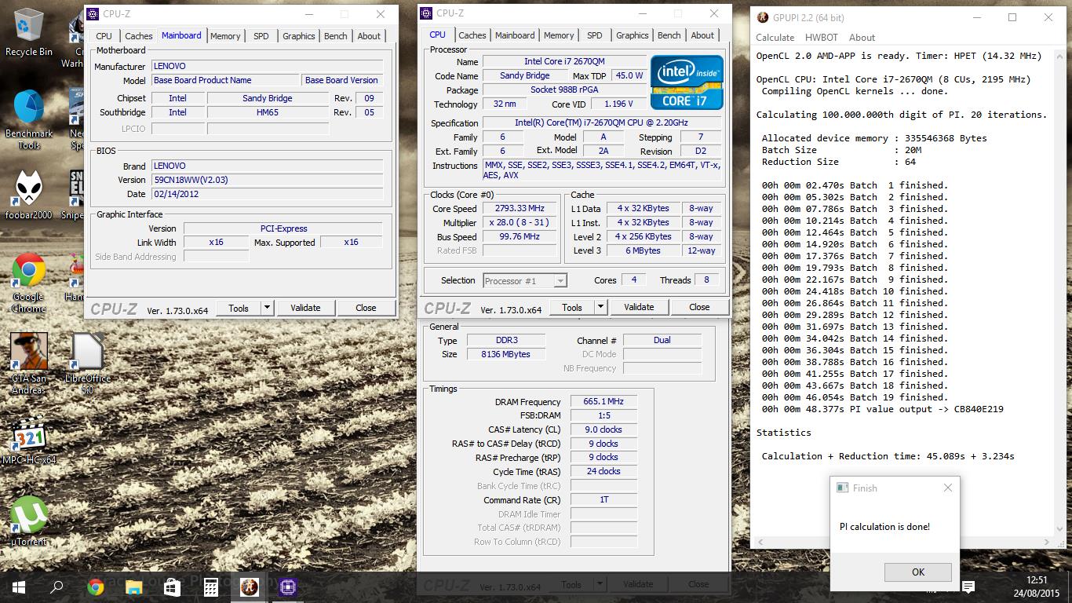The height and width of the screenshot is (603, 1072).
Task: Open the Caches tab in the Mainboard window
Action: tap(139, 36)
